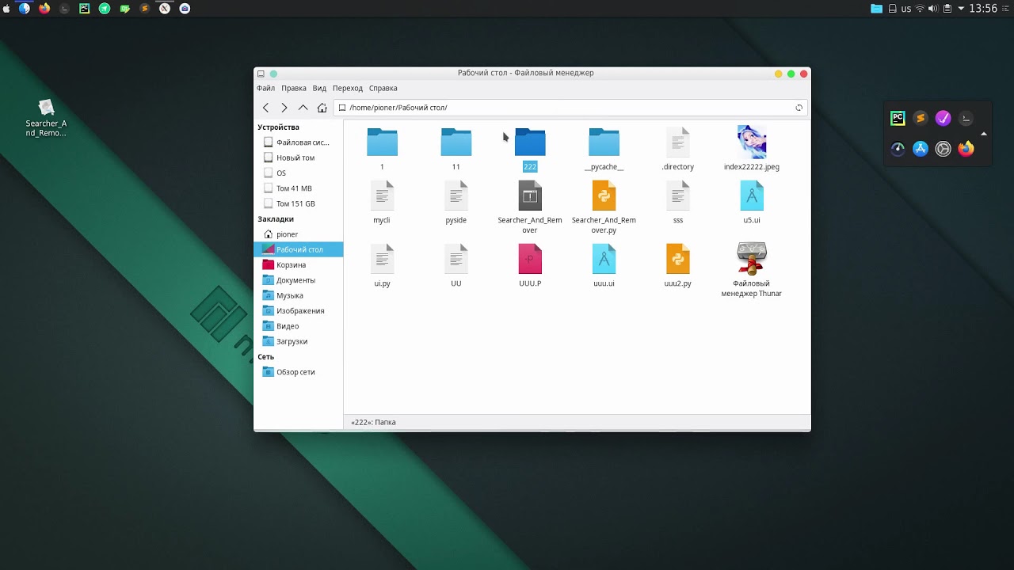
Task: Open the Справка menu
Action: 383,88
